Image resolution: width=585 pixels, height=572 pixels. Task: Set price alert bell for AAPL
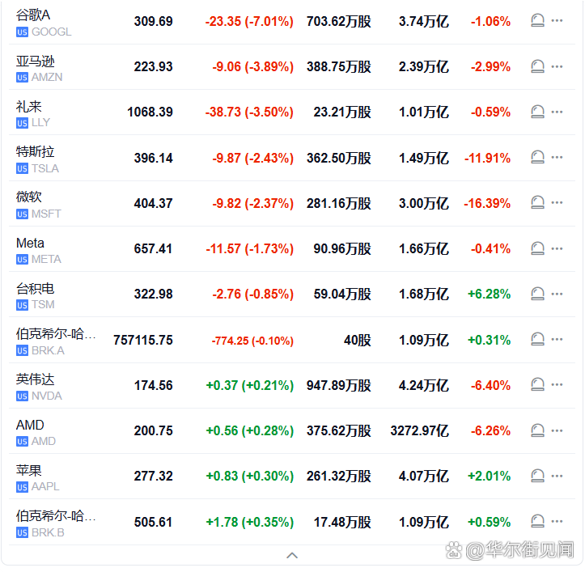tap(537, 476)
